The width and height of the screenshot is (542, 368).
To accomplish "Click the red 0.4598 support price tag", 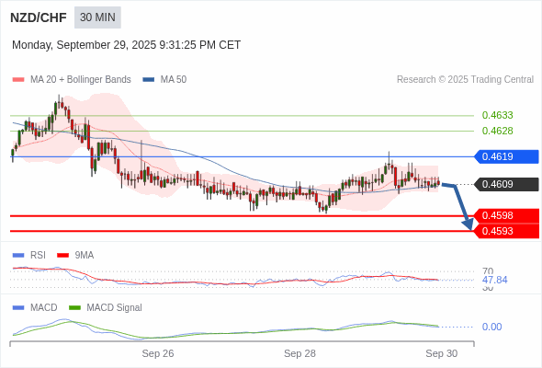I will [507, 215].
